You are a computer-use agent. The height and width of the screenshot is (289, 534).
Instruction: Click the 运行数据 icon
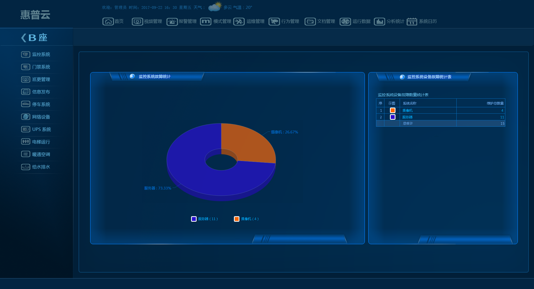click(345, 21)
